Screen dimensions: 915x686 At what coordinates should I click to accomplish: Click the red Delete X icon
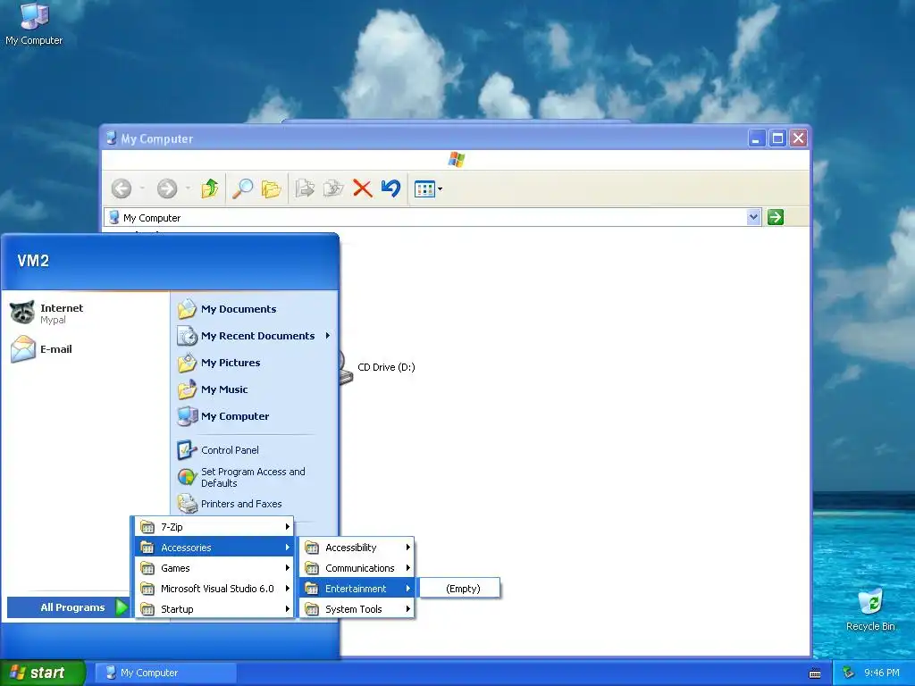[x=363, y=188]
